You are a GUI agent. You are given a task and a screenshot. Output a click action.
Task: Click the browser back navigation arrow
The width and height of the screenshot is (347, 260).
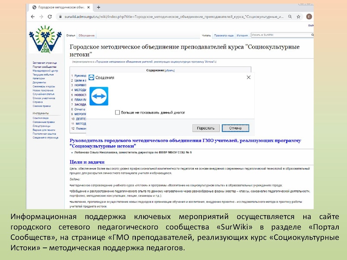pos(33,16)
